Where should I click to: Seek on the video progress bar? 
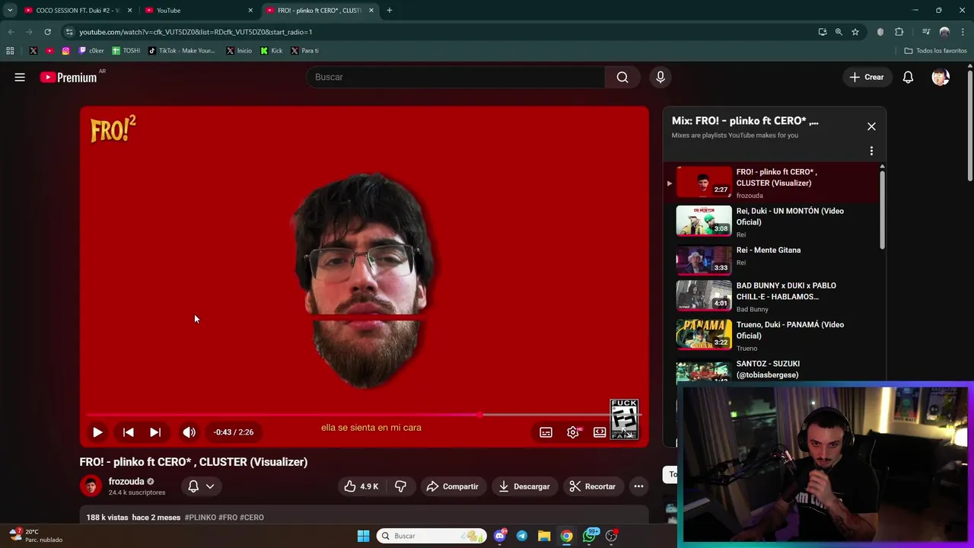(364, 415)
